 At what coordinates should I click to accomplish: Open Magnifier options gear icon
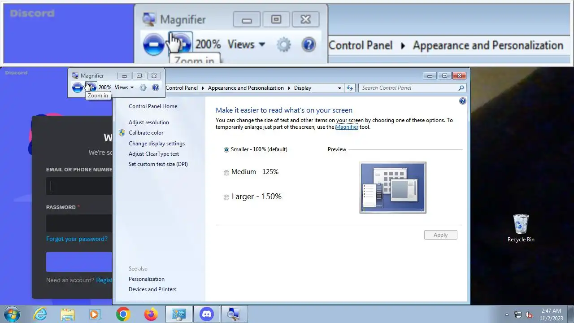click(143, 88)
